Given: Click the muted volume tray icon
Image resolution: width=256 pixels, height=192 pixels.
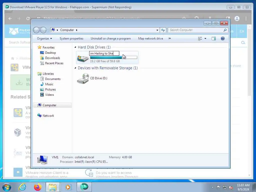Looking at the screenshot, I should [231, 187].
